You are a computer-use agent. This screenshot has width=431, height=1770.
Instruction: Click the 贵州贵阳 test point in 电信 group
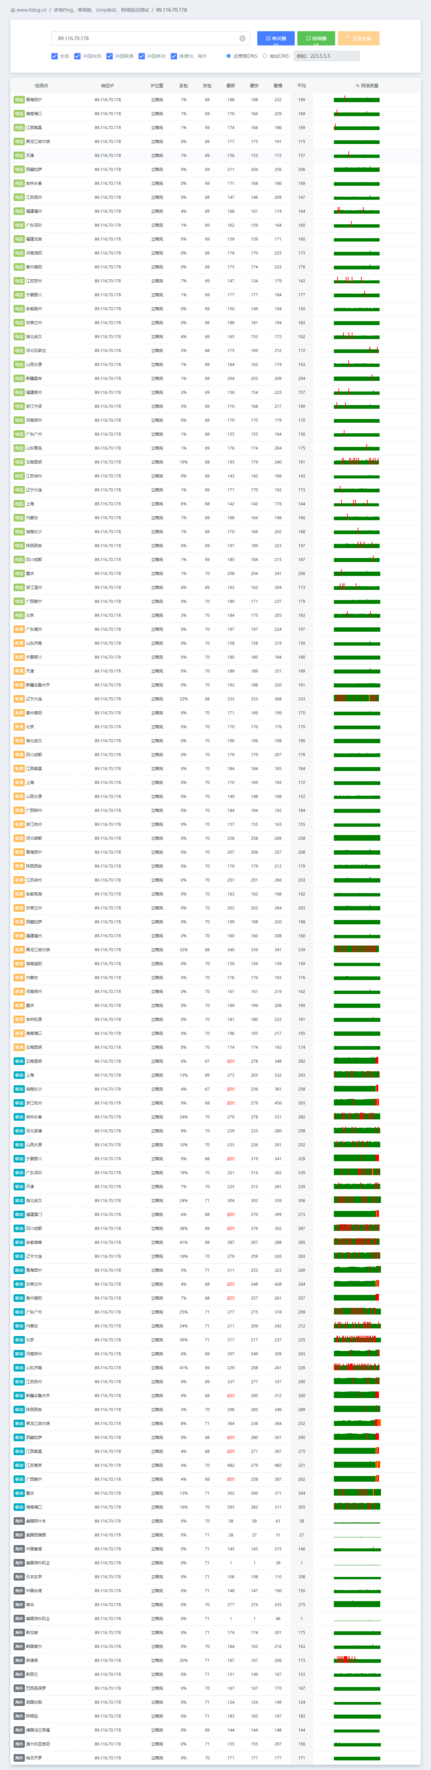(x=33, y=267)
